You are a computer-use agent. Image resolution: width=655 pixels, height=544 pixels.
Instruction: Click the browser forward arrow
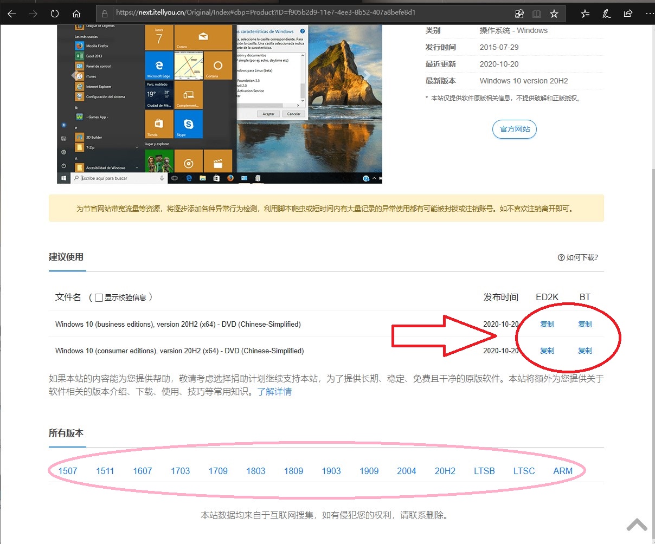[x=34, y=14]
